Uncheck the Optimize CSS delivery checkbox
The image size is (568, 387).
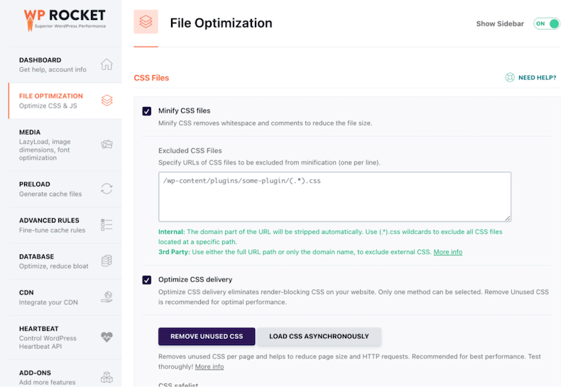pyautogui.click(x=147, y=279)
